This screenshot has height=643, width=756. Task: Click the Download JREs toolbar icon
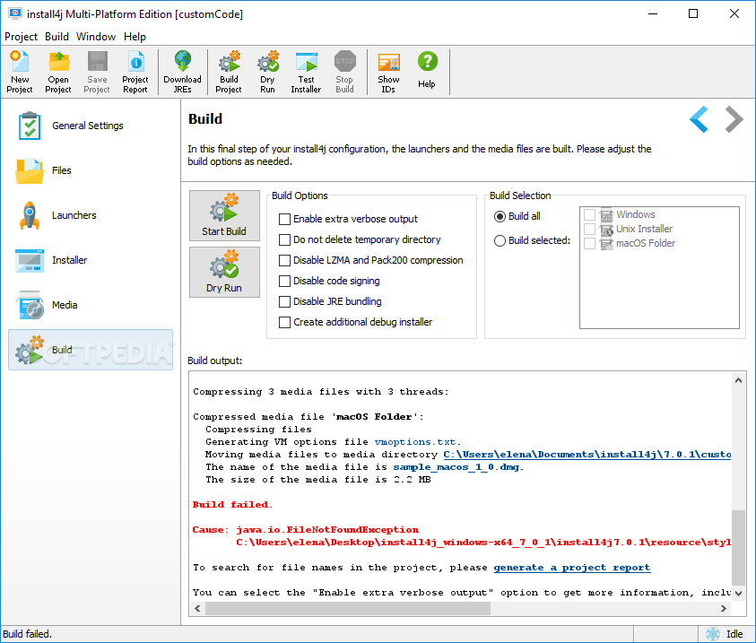pos(182,72)
